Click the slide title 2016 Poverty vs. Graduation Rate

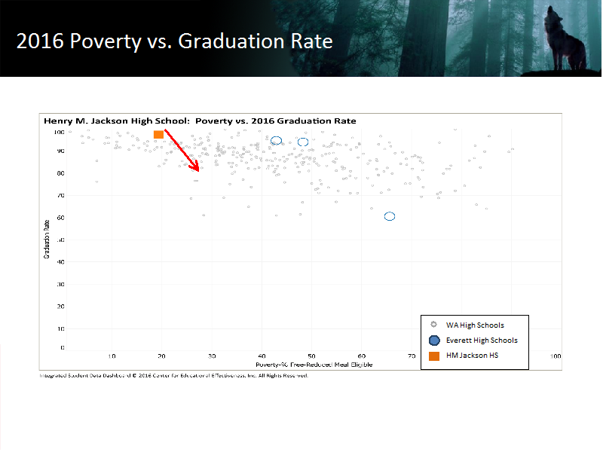[175, 41]
